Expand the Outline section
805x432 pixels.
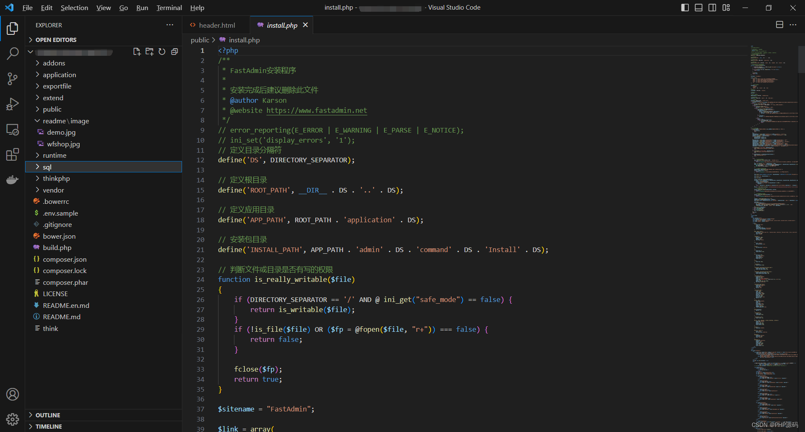104,415
